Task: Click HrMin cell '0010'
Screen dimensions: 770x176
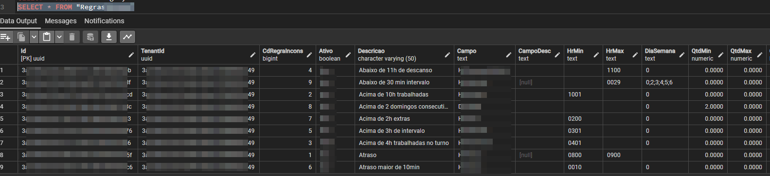Action: (583, 167)
